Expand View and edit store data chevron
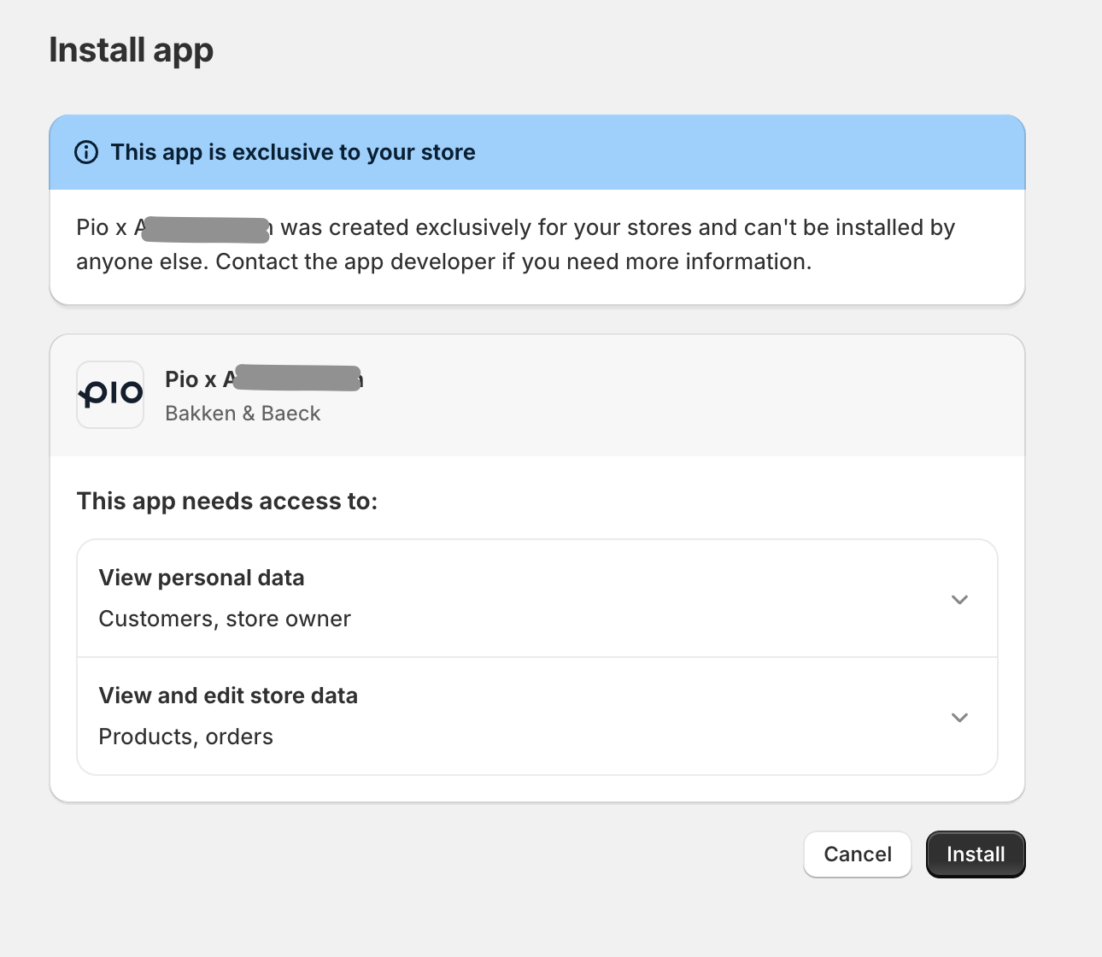The width and height of the screenshot is (1102, 957). (959, 718)
